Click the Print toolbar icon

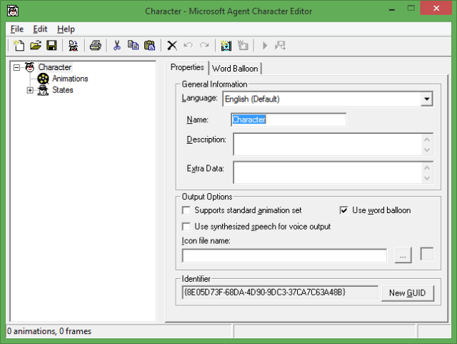(95, 46)
